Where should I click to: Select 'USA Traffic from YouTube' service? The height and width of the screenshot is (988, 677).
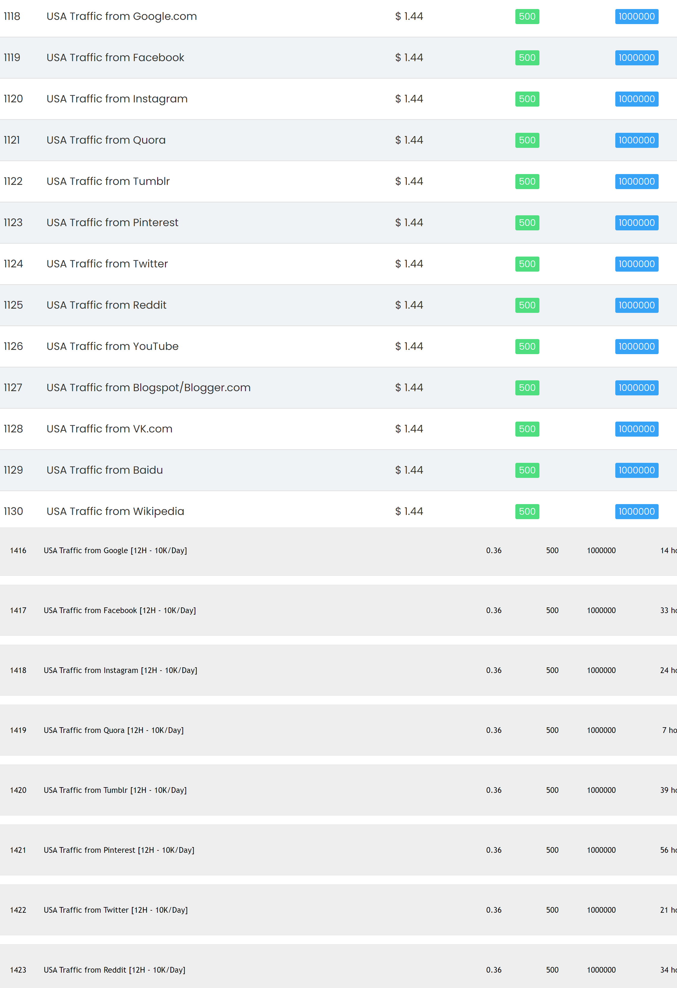point(112,347)
